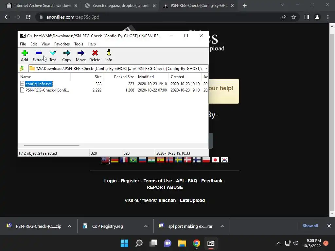Click the Add toolbar icon in 7-Zip
This screenshot has width=335, height=251.
click(x=25, y=56)
